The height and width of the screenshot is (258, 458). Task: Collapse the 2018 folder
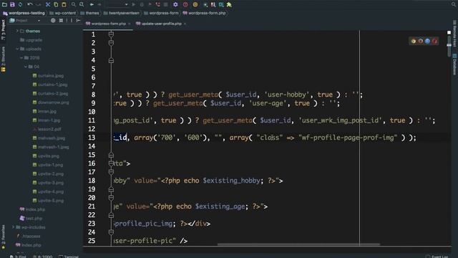pos(21,58)
